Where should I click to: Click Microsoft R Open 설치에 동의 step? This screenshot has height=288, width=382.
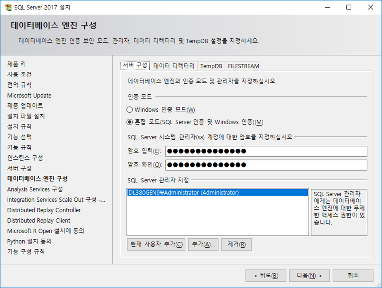click(x=45, y=231)
